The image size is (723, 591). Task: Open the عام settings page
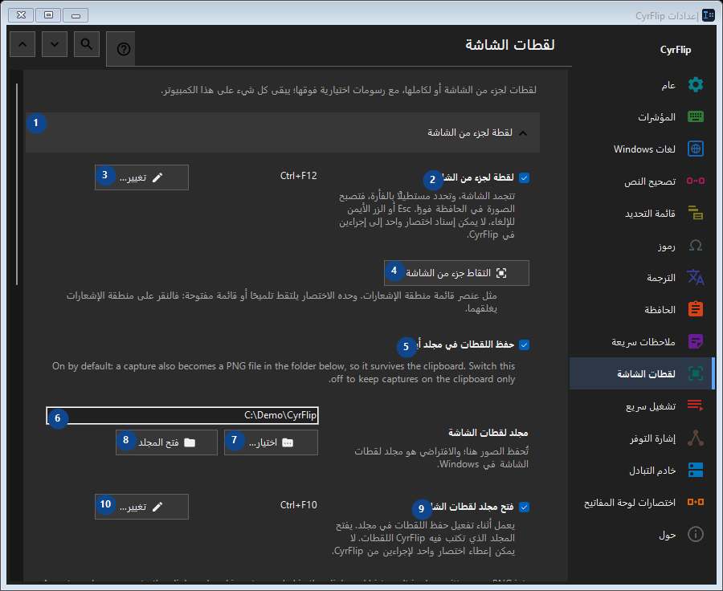642,85
